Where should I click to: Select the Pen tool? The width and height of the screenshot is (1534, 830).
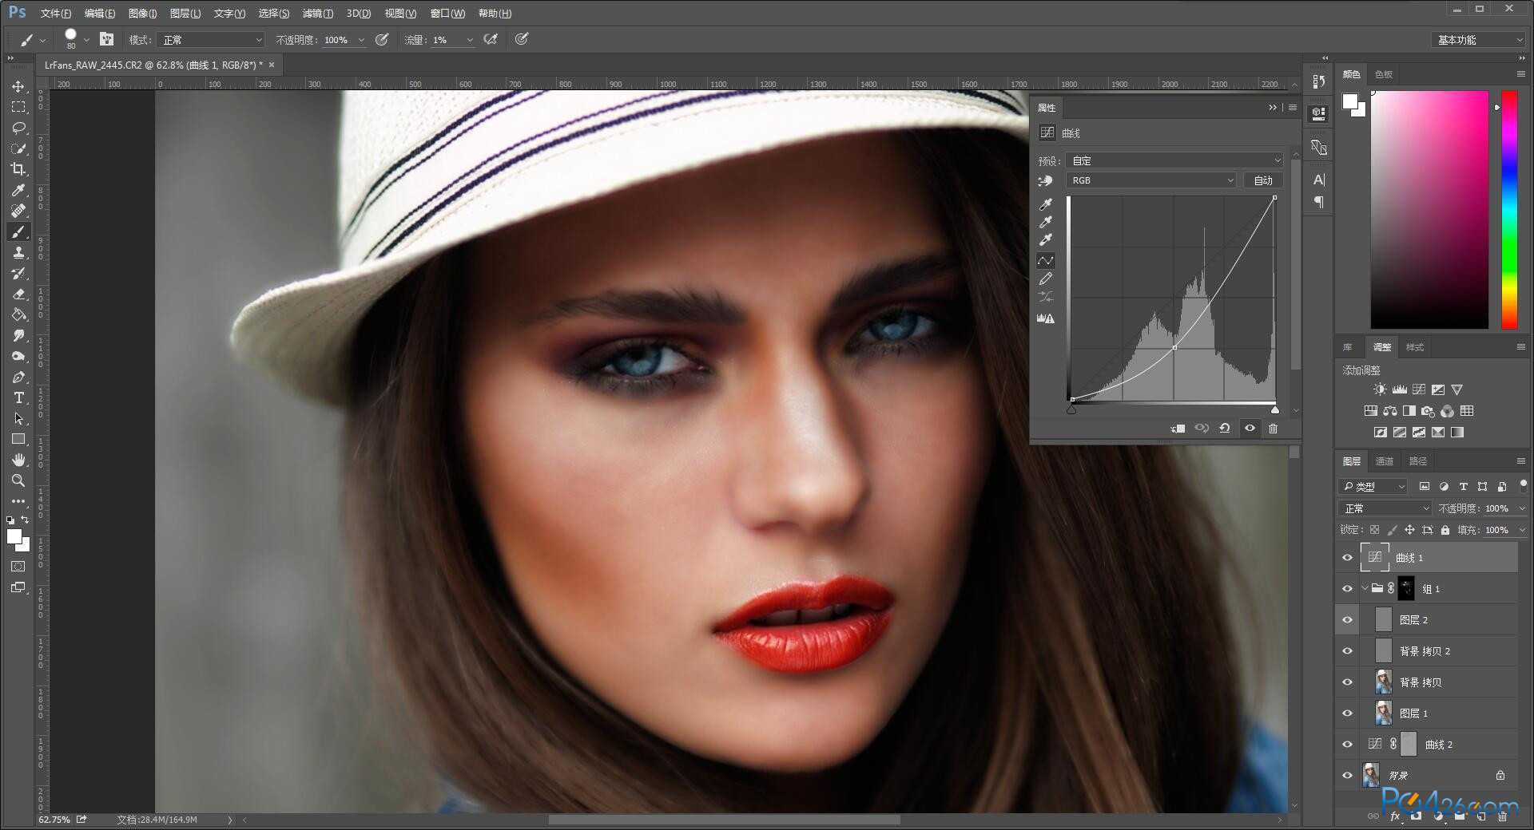(x=18, y=377)
